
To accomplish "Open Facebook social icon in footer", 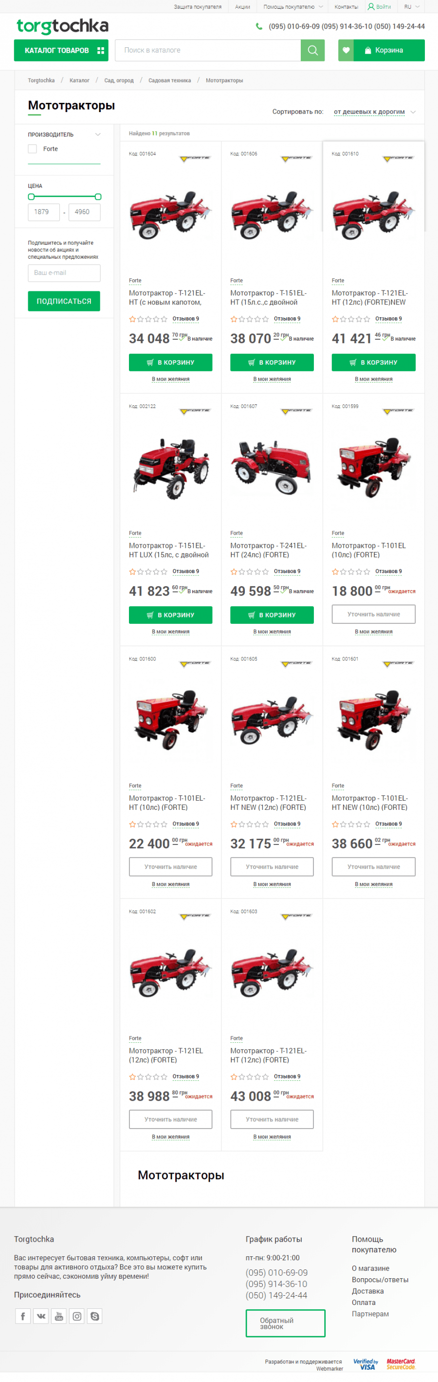I will point(22,1316).
